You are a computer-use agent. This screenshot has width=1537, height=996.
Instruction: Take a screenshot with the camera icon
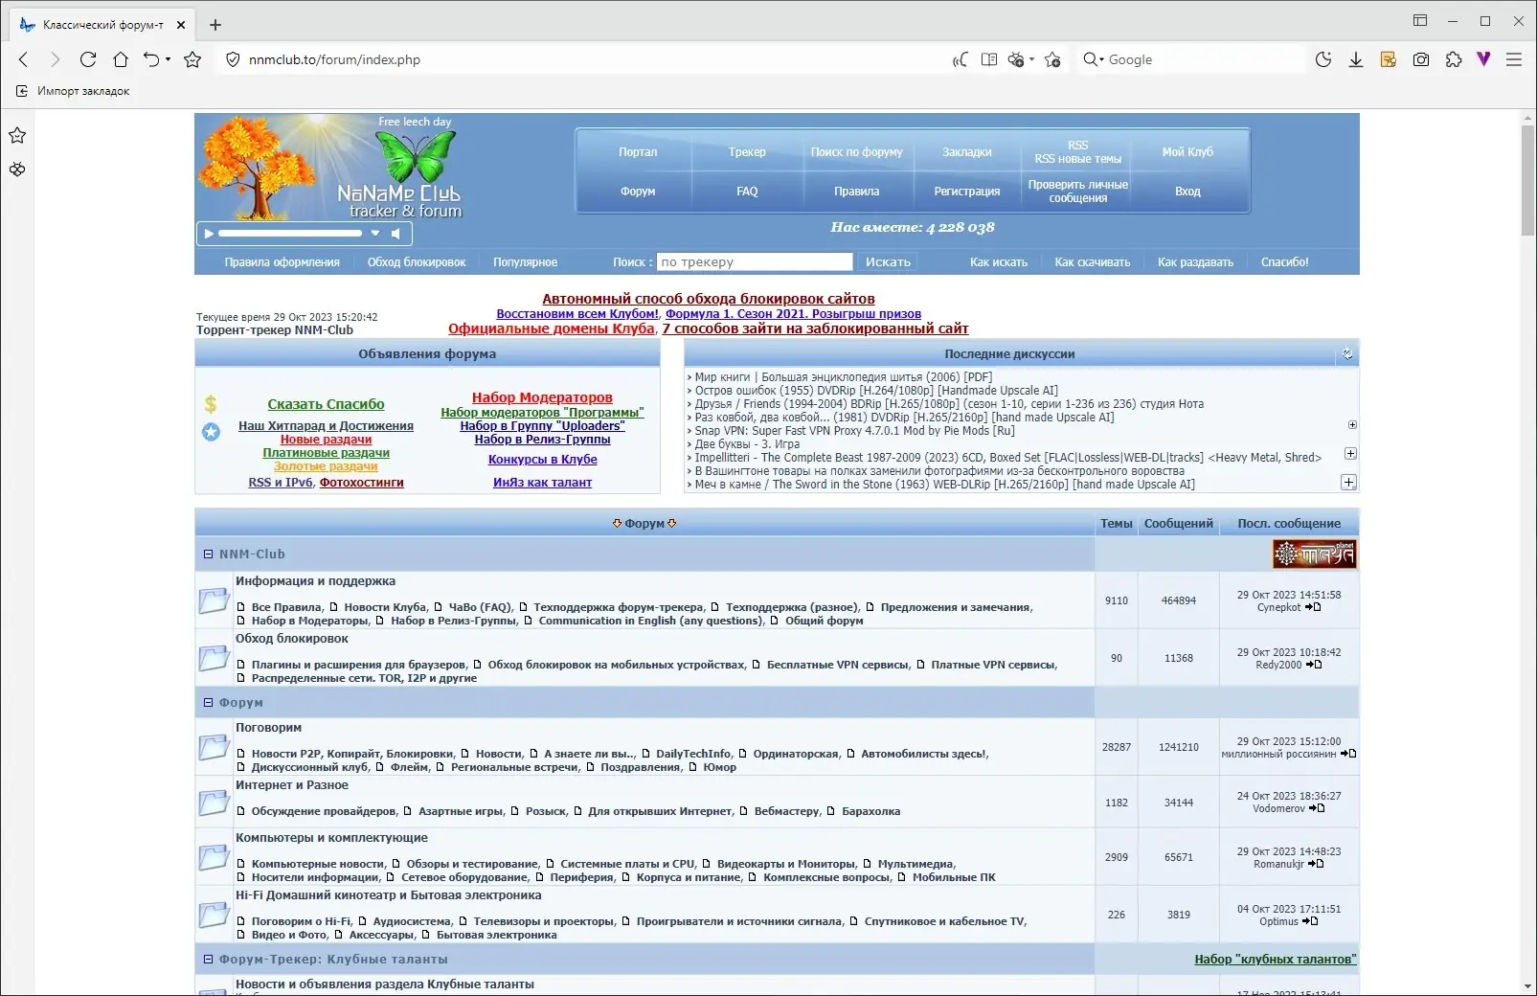click(1421, 59)
